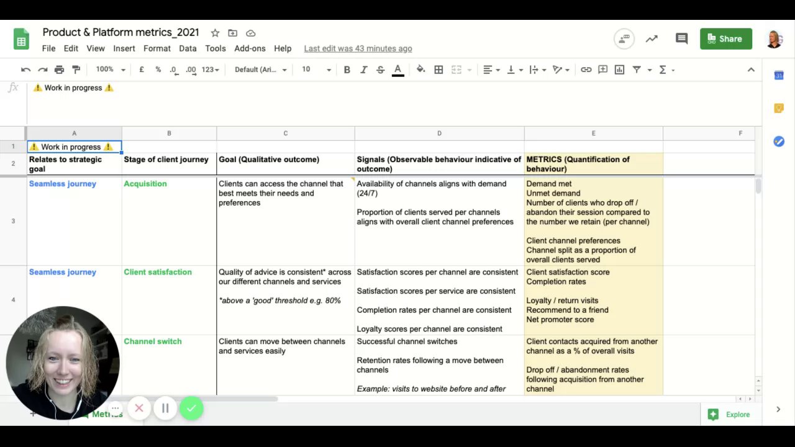
Task: Open the Google Sheets home icon
Action: 21,39
